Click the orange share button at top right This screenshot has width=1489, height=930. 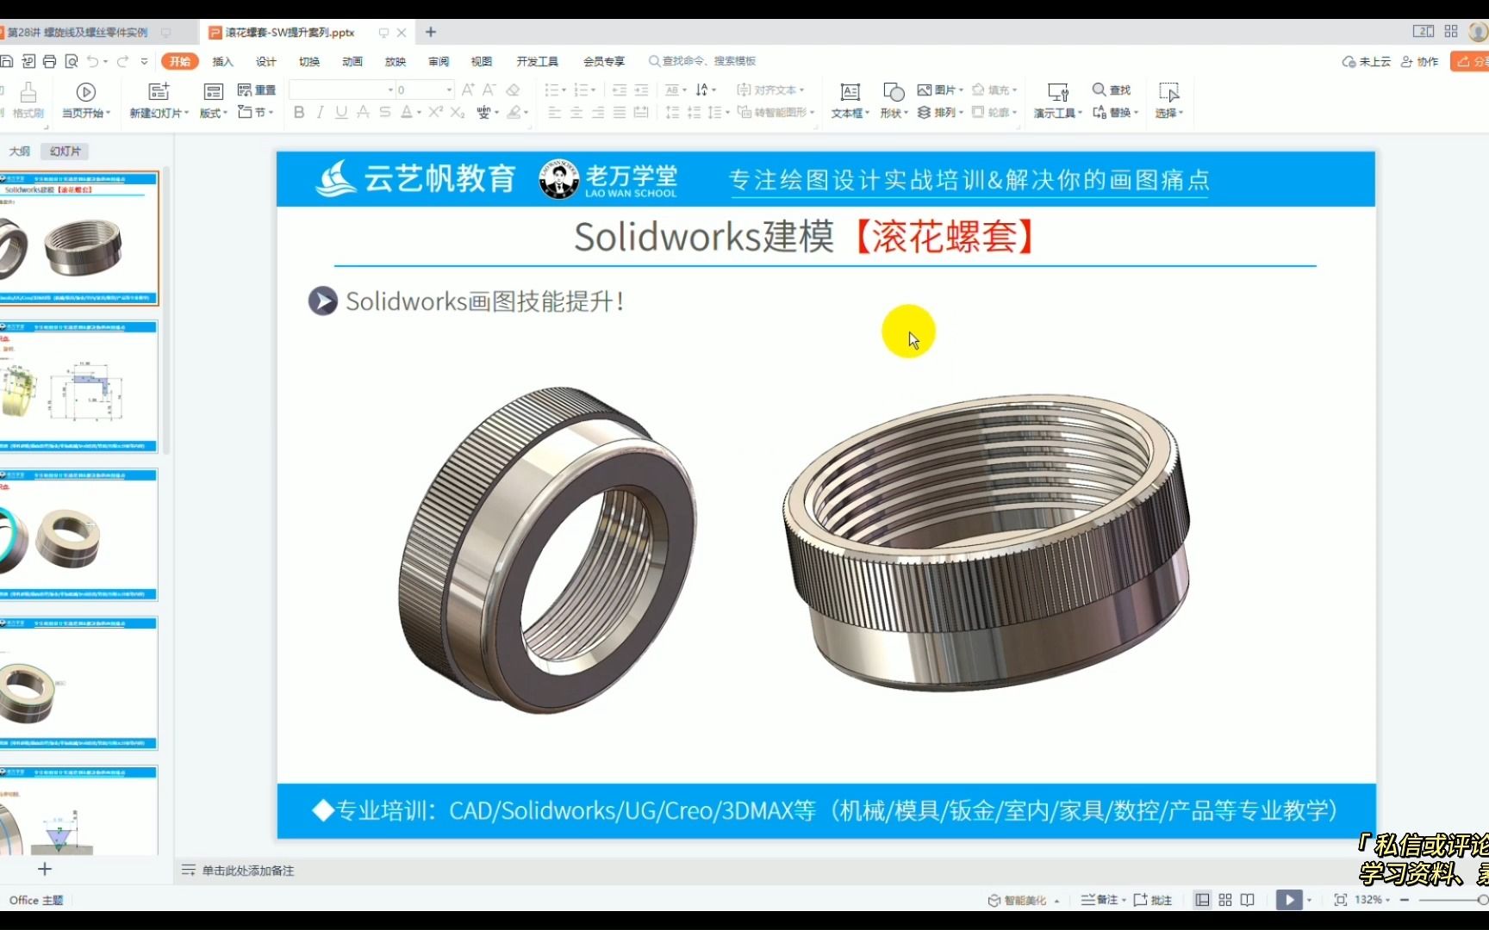coord(1470,61)
